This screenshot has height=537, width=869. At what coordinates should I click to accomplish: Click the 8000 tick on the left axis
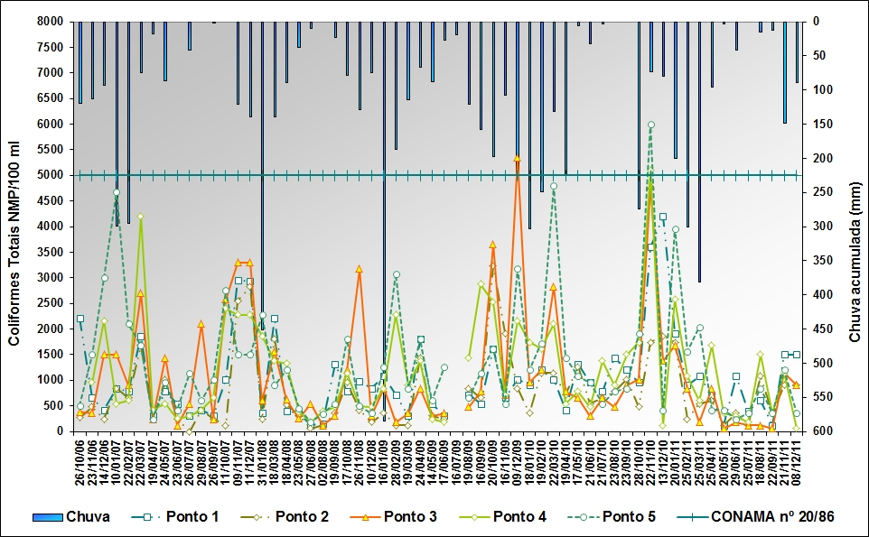[52, 22]
